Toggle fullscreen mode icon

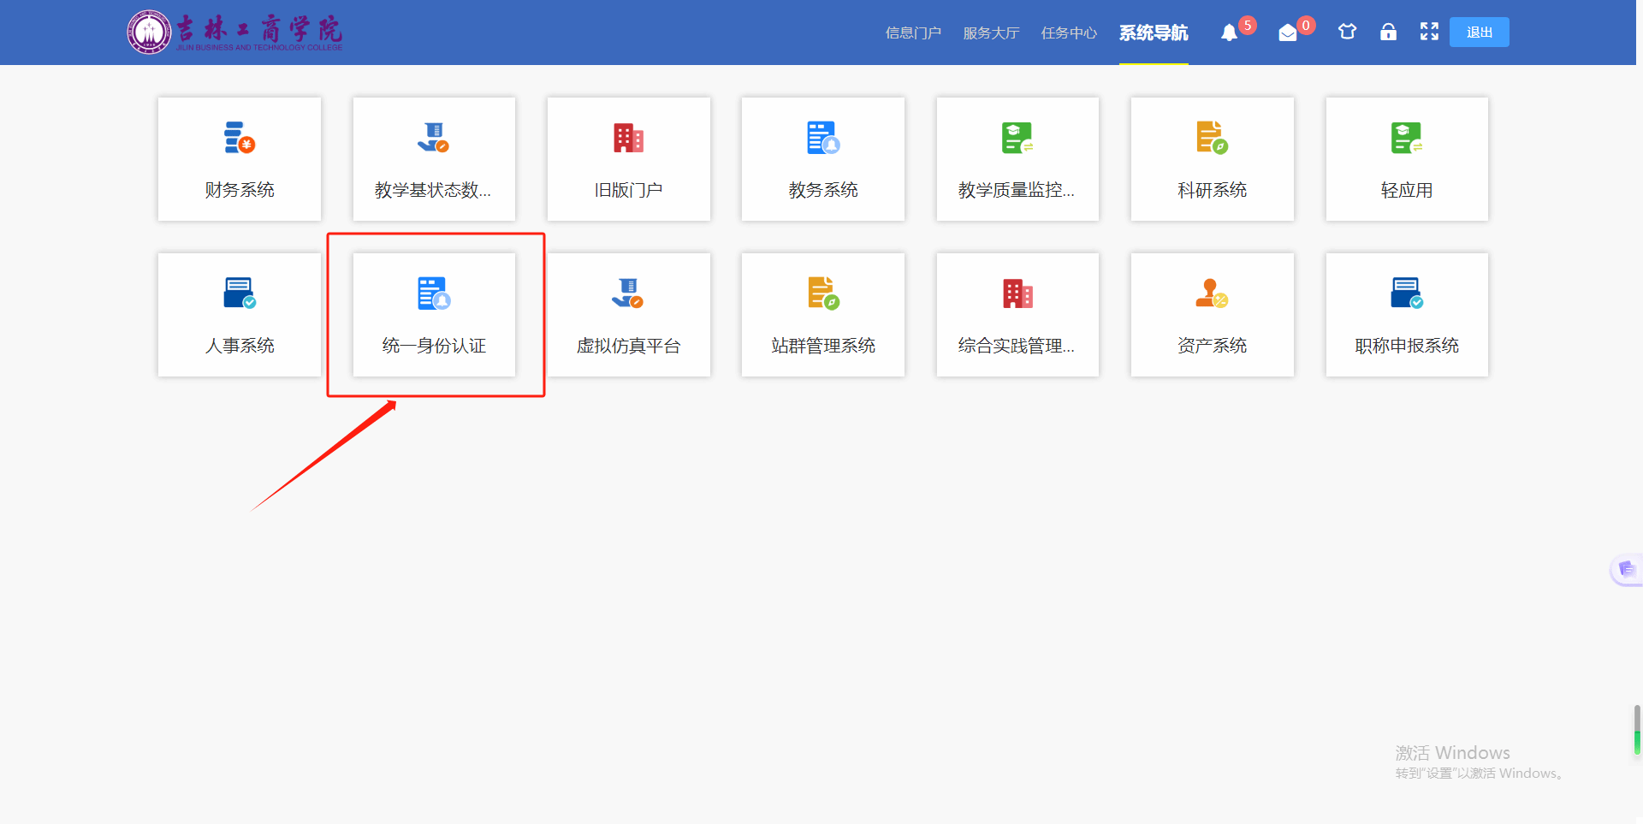(x=1429, y=33)
